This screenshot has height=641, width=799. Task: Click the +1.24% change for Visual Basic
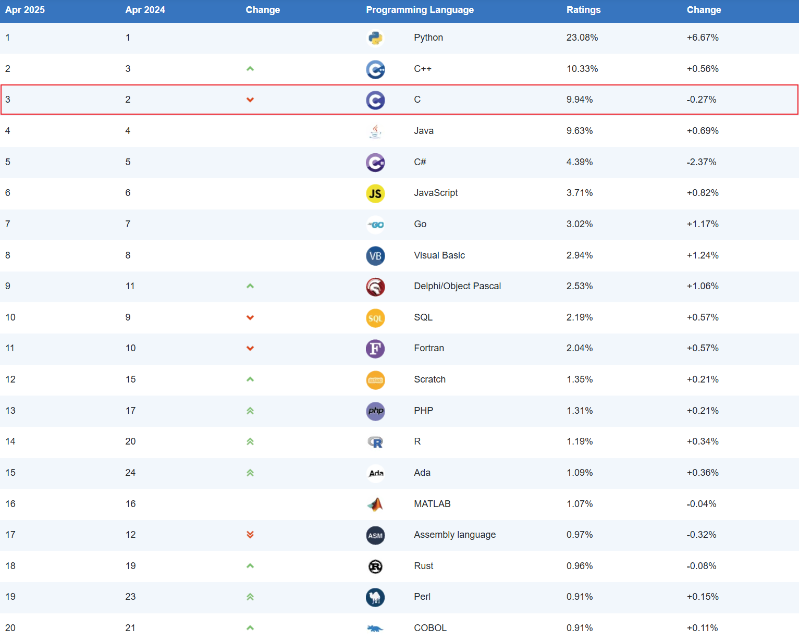point(703,255)
